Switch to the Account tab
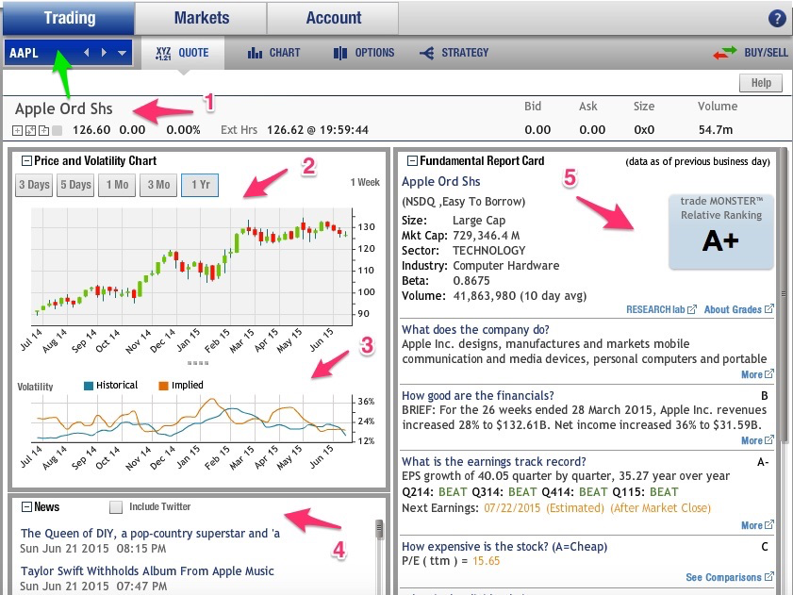Viewport: 793px width, 595px height. (x=333, y=18)
